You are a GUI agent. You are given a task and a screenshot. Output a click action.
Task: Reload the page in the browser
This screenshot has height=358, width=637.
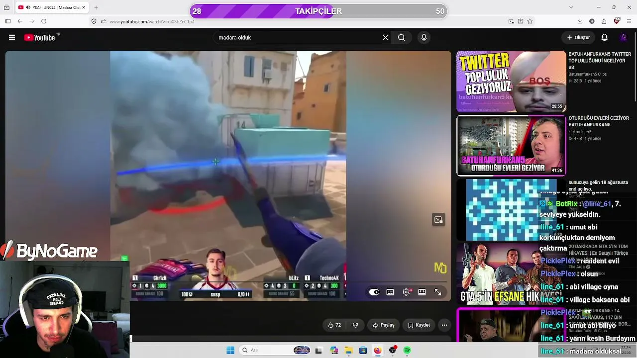[x=44, y=21]
